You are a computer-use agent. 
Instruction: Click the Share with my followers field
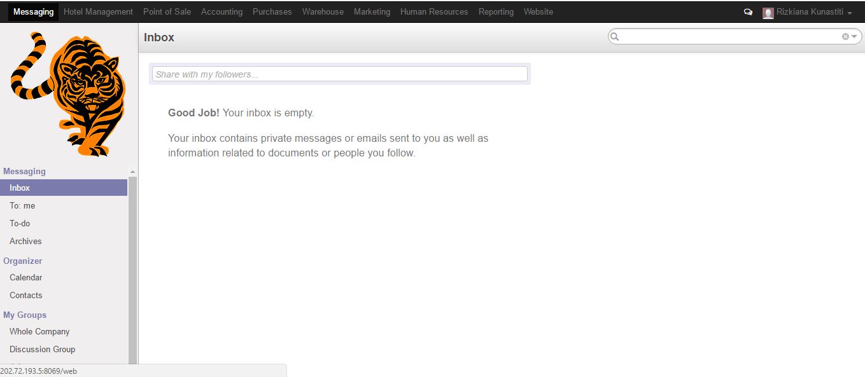pyautogui.click(x=340, y=74)
